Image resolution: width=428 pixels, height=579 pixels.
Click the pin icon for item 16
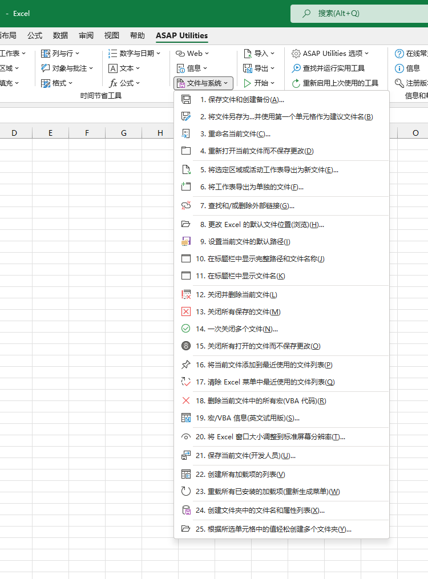pos(186,365)
